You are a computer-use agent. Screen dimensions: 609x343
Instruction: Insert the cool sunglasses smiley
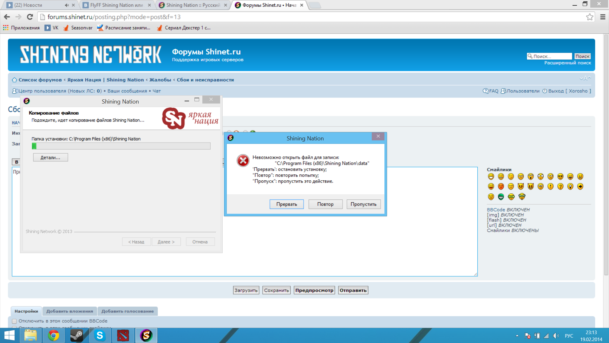[x=560, y=177]
